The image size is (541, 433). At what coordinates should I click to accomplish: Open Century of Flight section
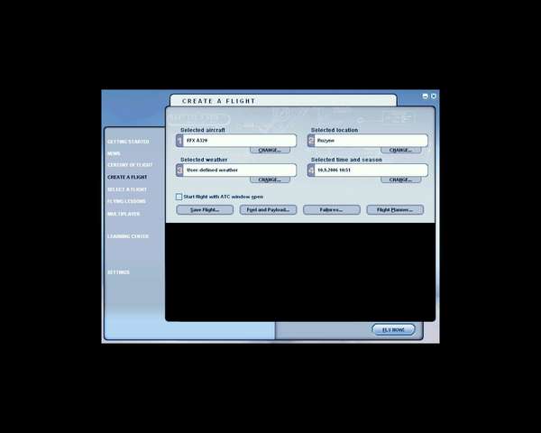coord(130,165)
